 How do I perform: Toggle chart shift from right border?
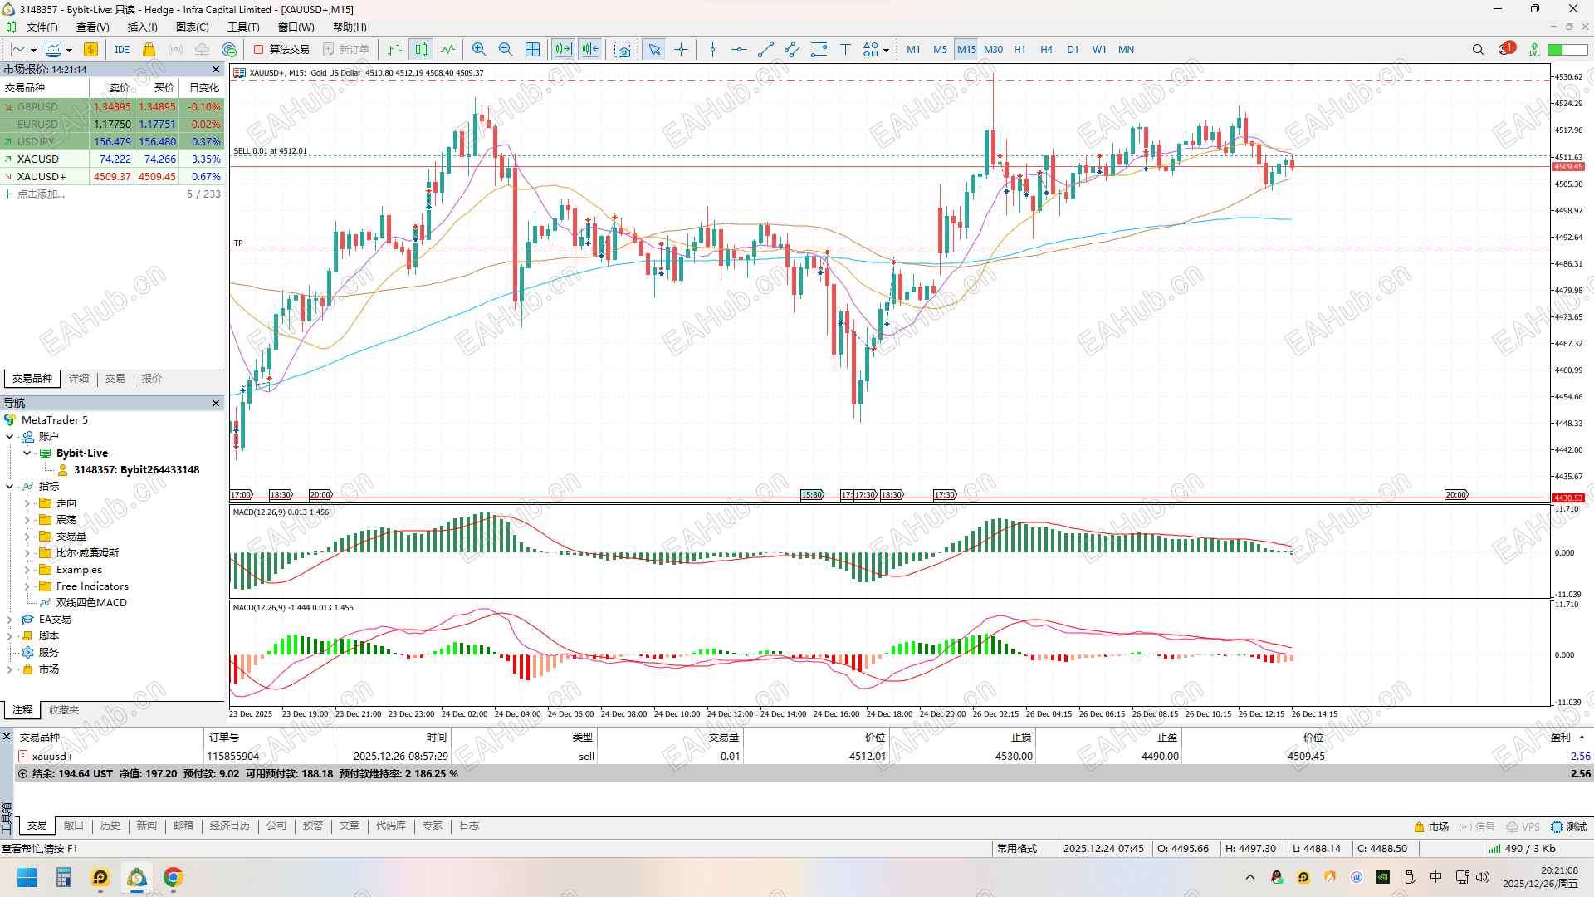click(590, 50)
